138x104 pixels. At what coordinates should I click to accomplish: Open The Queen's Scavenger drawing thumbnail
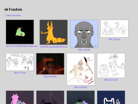click(x=81, y=69)
